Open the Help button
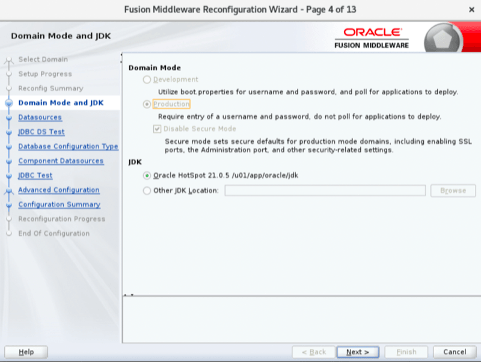The image size is (481, 362). click(26, 352)
